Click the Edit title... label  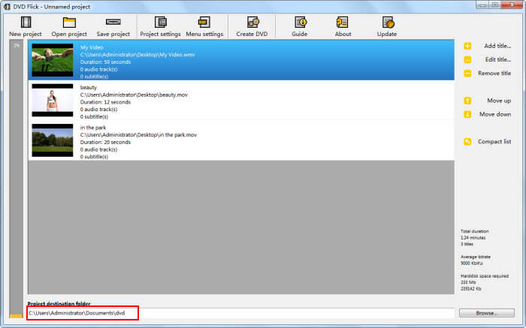498,59
